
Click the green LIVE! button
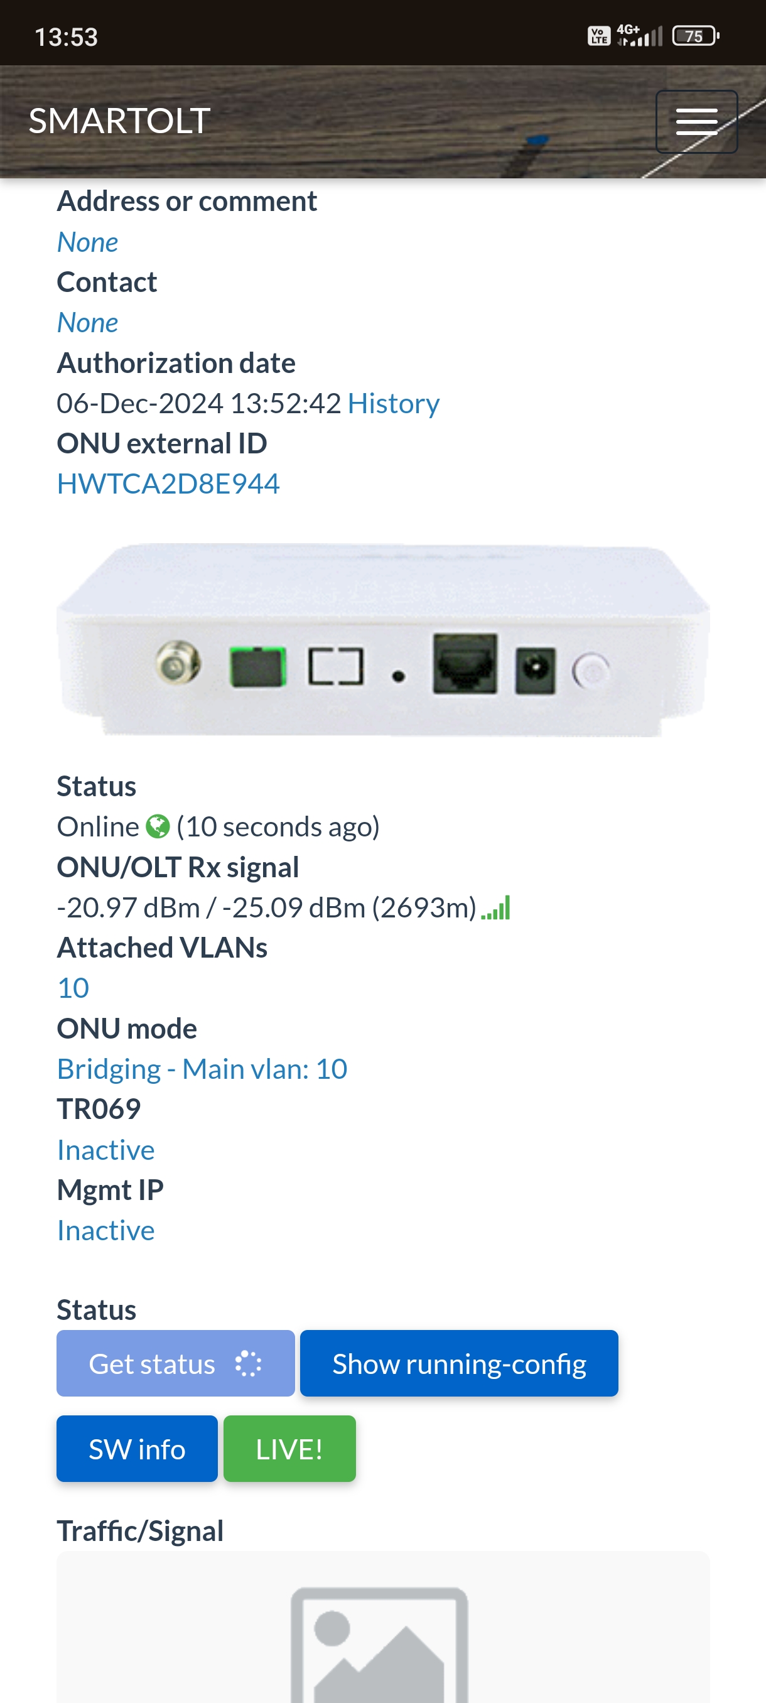(289, 1449)
